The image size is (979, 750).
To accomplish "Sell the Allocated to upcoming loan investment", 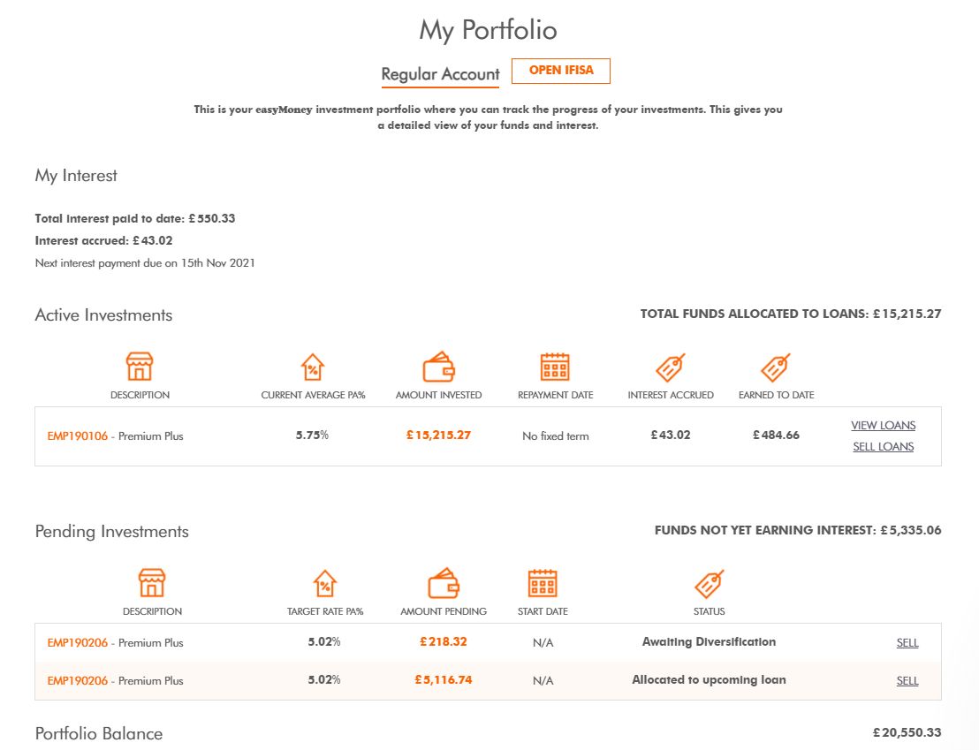I will coord(907,681).
